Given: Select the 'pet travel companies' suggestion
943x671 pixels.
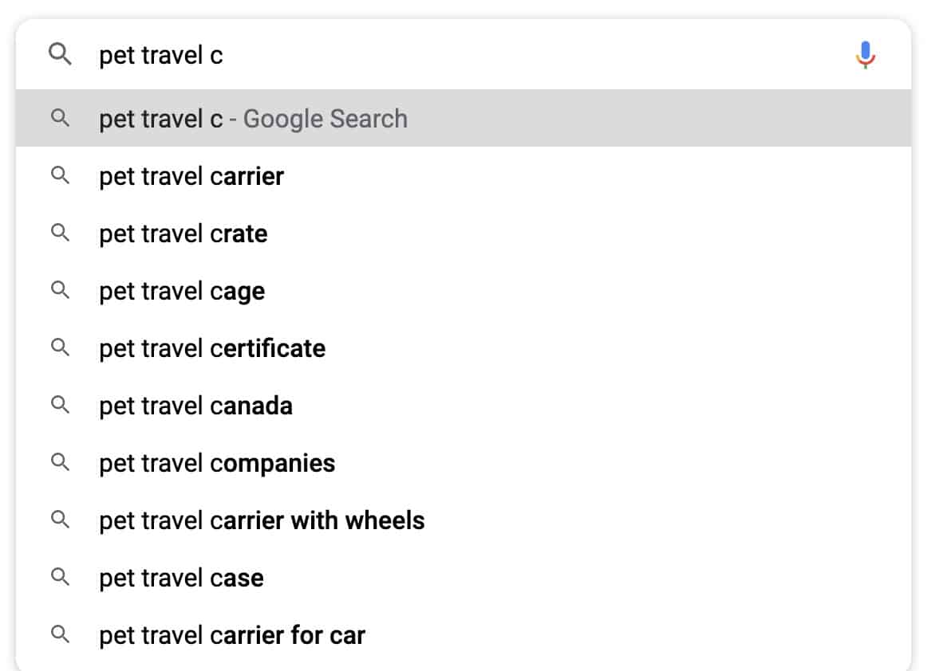Looking at the screenshot, I should (217, 463).
